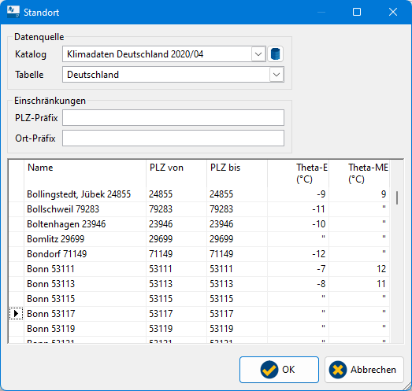Confirm selection with the OK button
Image resolution: width=412 pixels, height=391 pixels.
[279, 370]
